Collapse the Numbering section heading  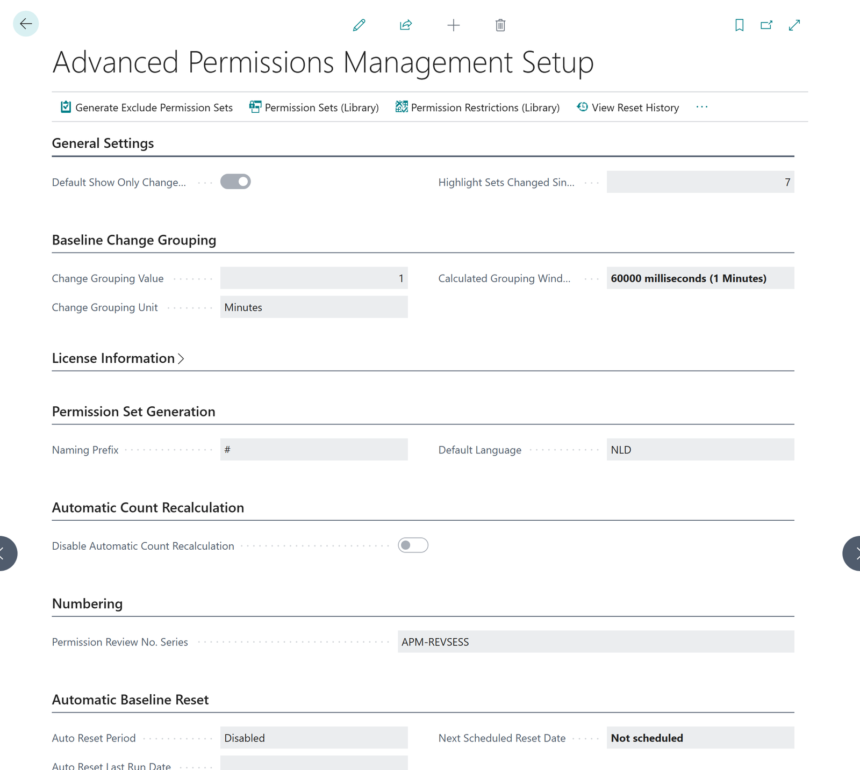[x=87, y=604]
